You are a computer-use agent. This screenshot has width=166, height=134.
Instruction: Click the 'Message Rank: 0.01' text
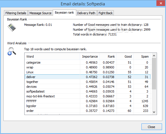(38, 25)
